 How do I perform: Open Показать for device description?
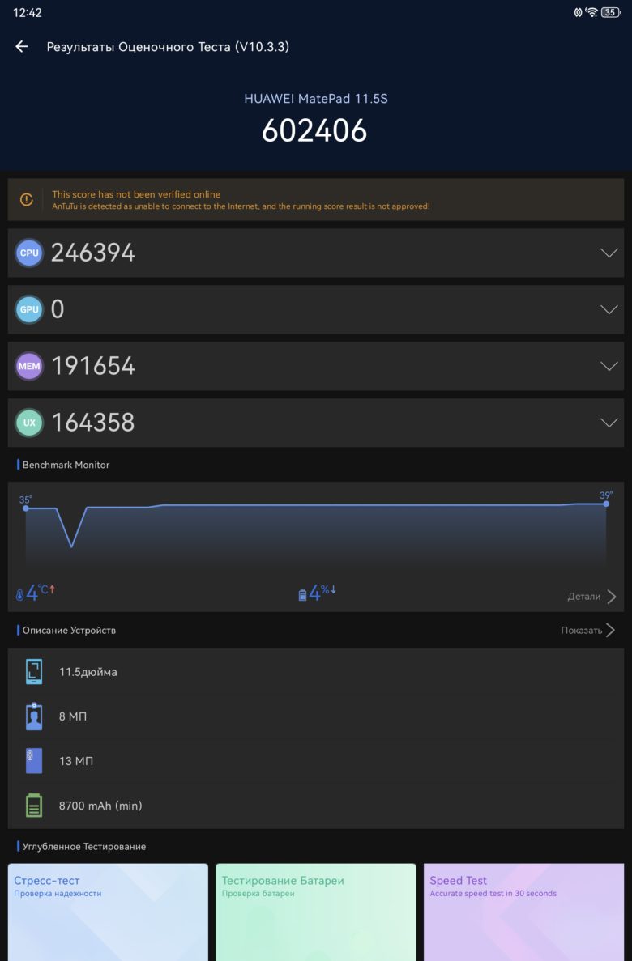click(x=587, y=630)
